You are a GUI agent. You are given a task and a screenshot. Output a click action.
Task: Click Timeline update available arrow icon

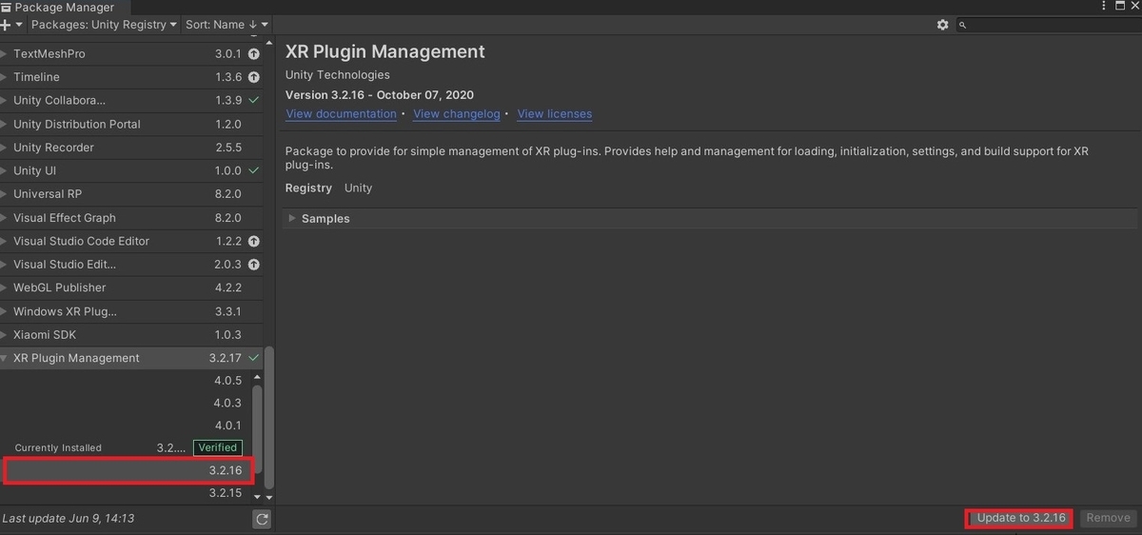(x=254, y=77)
